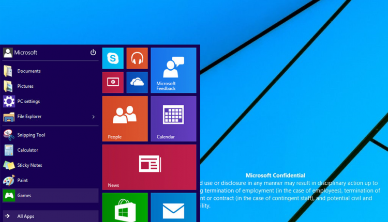Select the Calculator label
The width and height of the screenshot is (388, 222).
point(28,150)
